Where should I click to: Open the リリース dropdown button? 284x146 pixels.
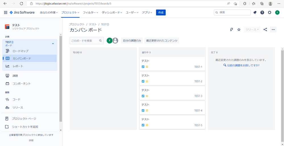[252, 30]
